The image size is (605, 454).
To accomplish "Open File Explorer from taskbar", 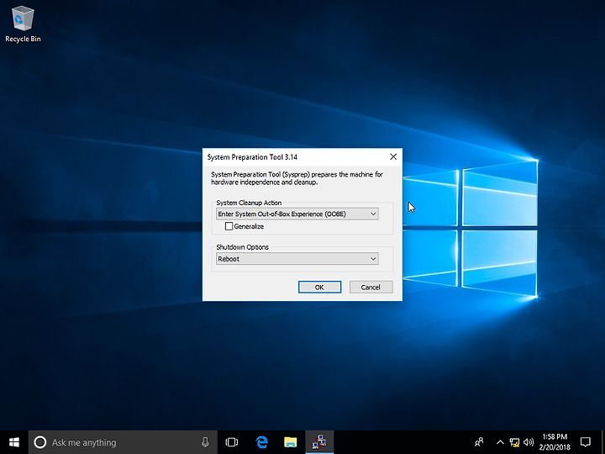I will pos(290,442).
